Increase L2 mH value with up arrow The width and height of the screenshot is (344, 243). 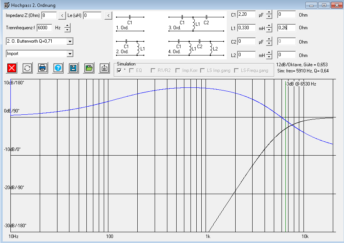269,53
